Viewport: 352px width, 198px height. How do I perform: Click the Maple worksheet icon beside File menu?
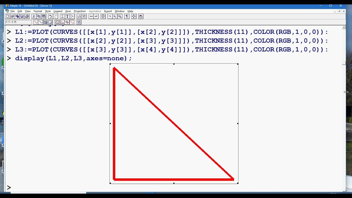pos(7,11)
